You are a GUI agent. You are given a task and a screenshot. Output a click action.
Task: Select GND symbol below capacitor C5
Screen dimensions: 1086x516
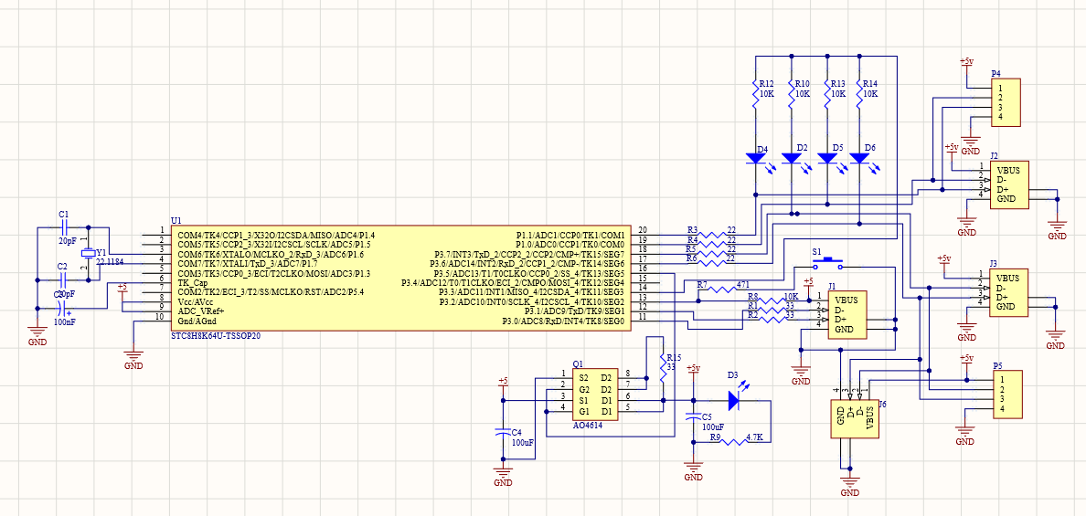pyautogui.click(x=693, y=470)
